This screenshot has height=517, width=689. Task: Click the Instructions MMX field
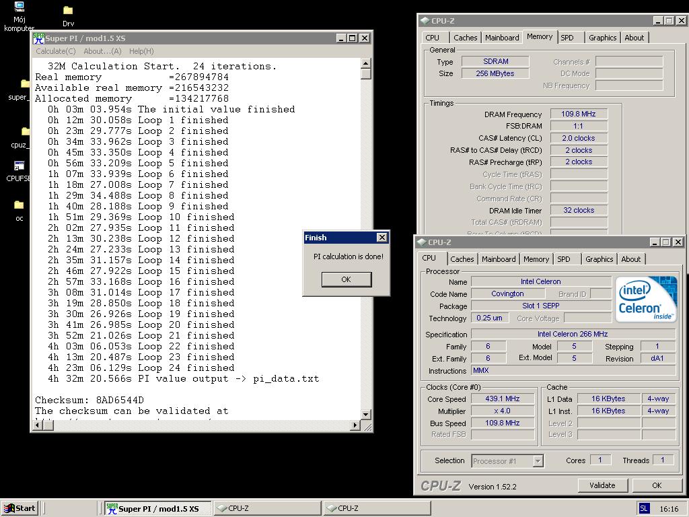pyautogui.click(x=573, y=371)
